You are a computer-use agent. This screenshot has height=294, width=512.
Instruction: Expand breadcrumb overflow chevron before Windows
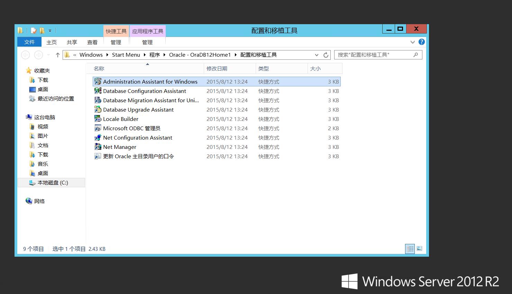click(x=75, y=55)
